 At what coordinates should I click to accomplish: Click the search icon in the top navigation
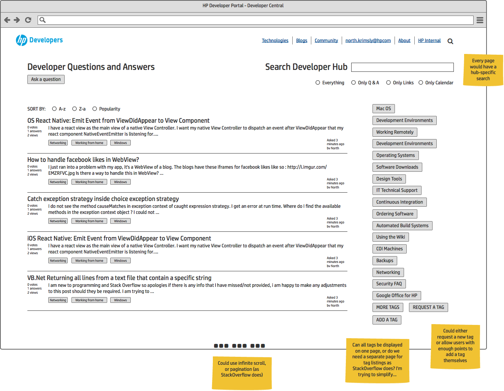pyautogui.click(x=450, y=41)
